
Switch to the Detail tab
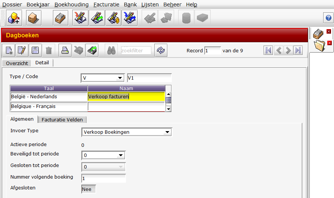42,63
